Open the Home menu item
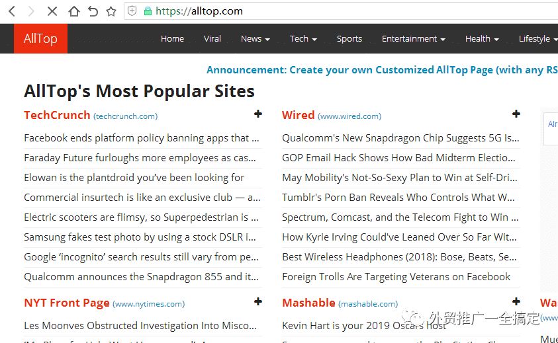This screenshot has width=558, height=343. pos(172,38)
